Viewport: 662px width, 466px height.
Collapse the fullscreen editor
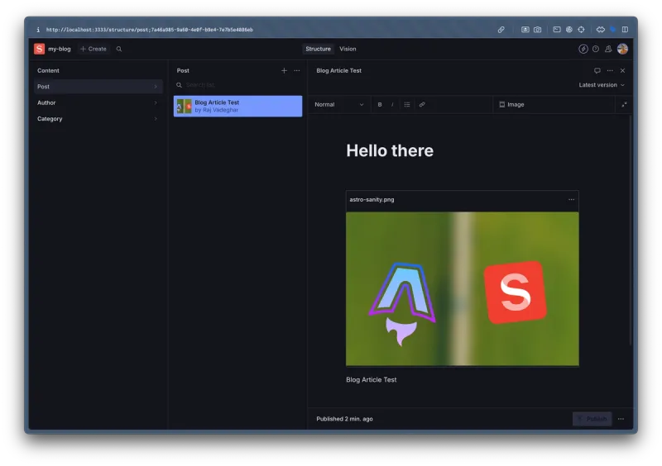[624, 105]
